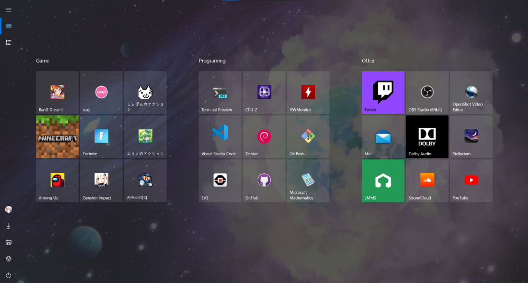The width and height of the screenshot is (528, 283).
Task: Open the Pictures folder shortcut
Action: [8, 242]
